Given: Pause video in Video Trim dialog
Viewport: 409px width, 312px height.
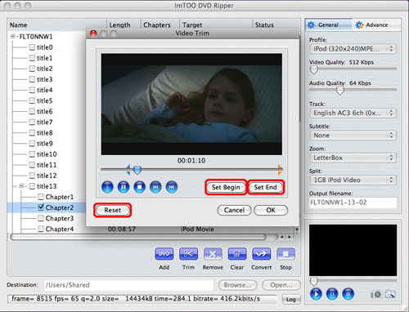Looking at the screenshot, I should click(124, 187).
